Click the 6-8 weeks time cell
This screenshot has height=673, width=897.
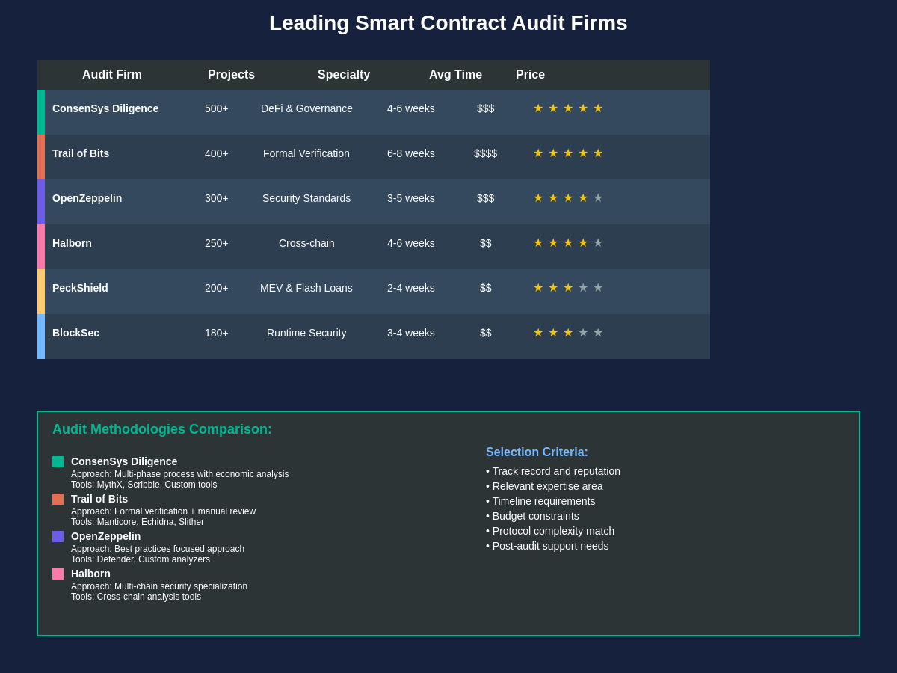tap(411, 153)
